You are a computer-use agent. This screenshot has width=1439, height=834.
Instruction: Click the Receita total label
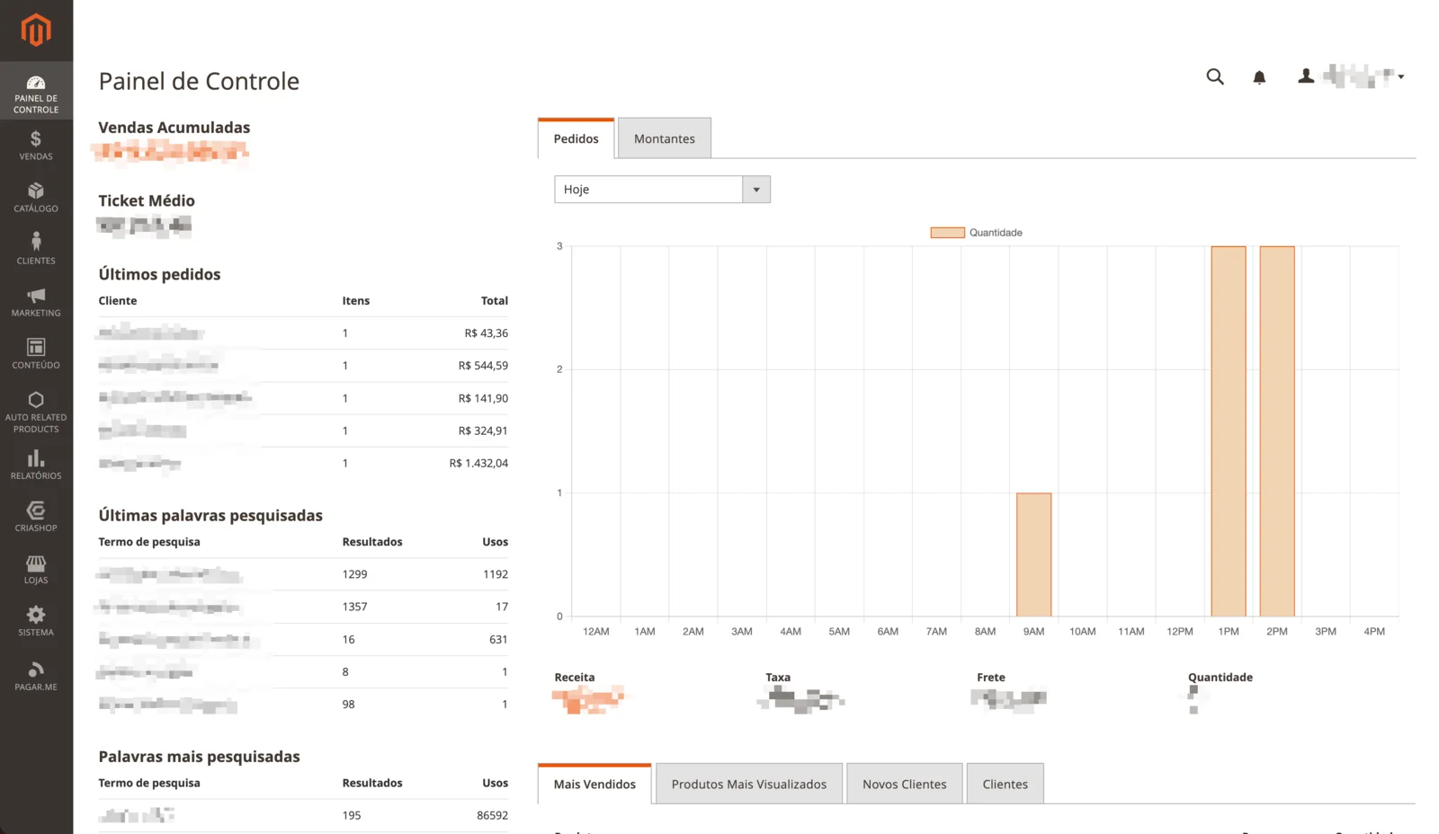tap(575, 678)
